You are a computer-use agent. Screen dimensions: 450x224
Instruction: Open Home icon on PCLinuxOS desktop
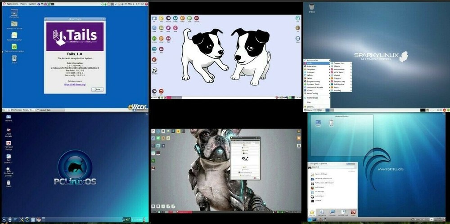coord(8,118)
